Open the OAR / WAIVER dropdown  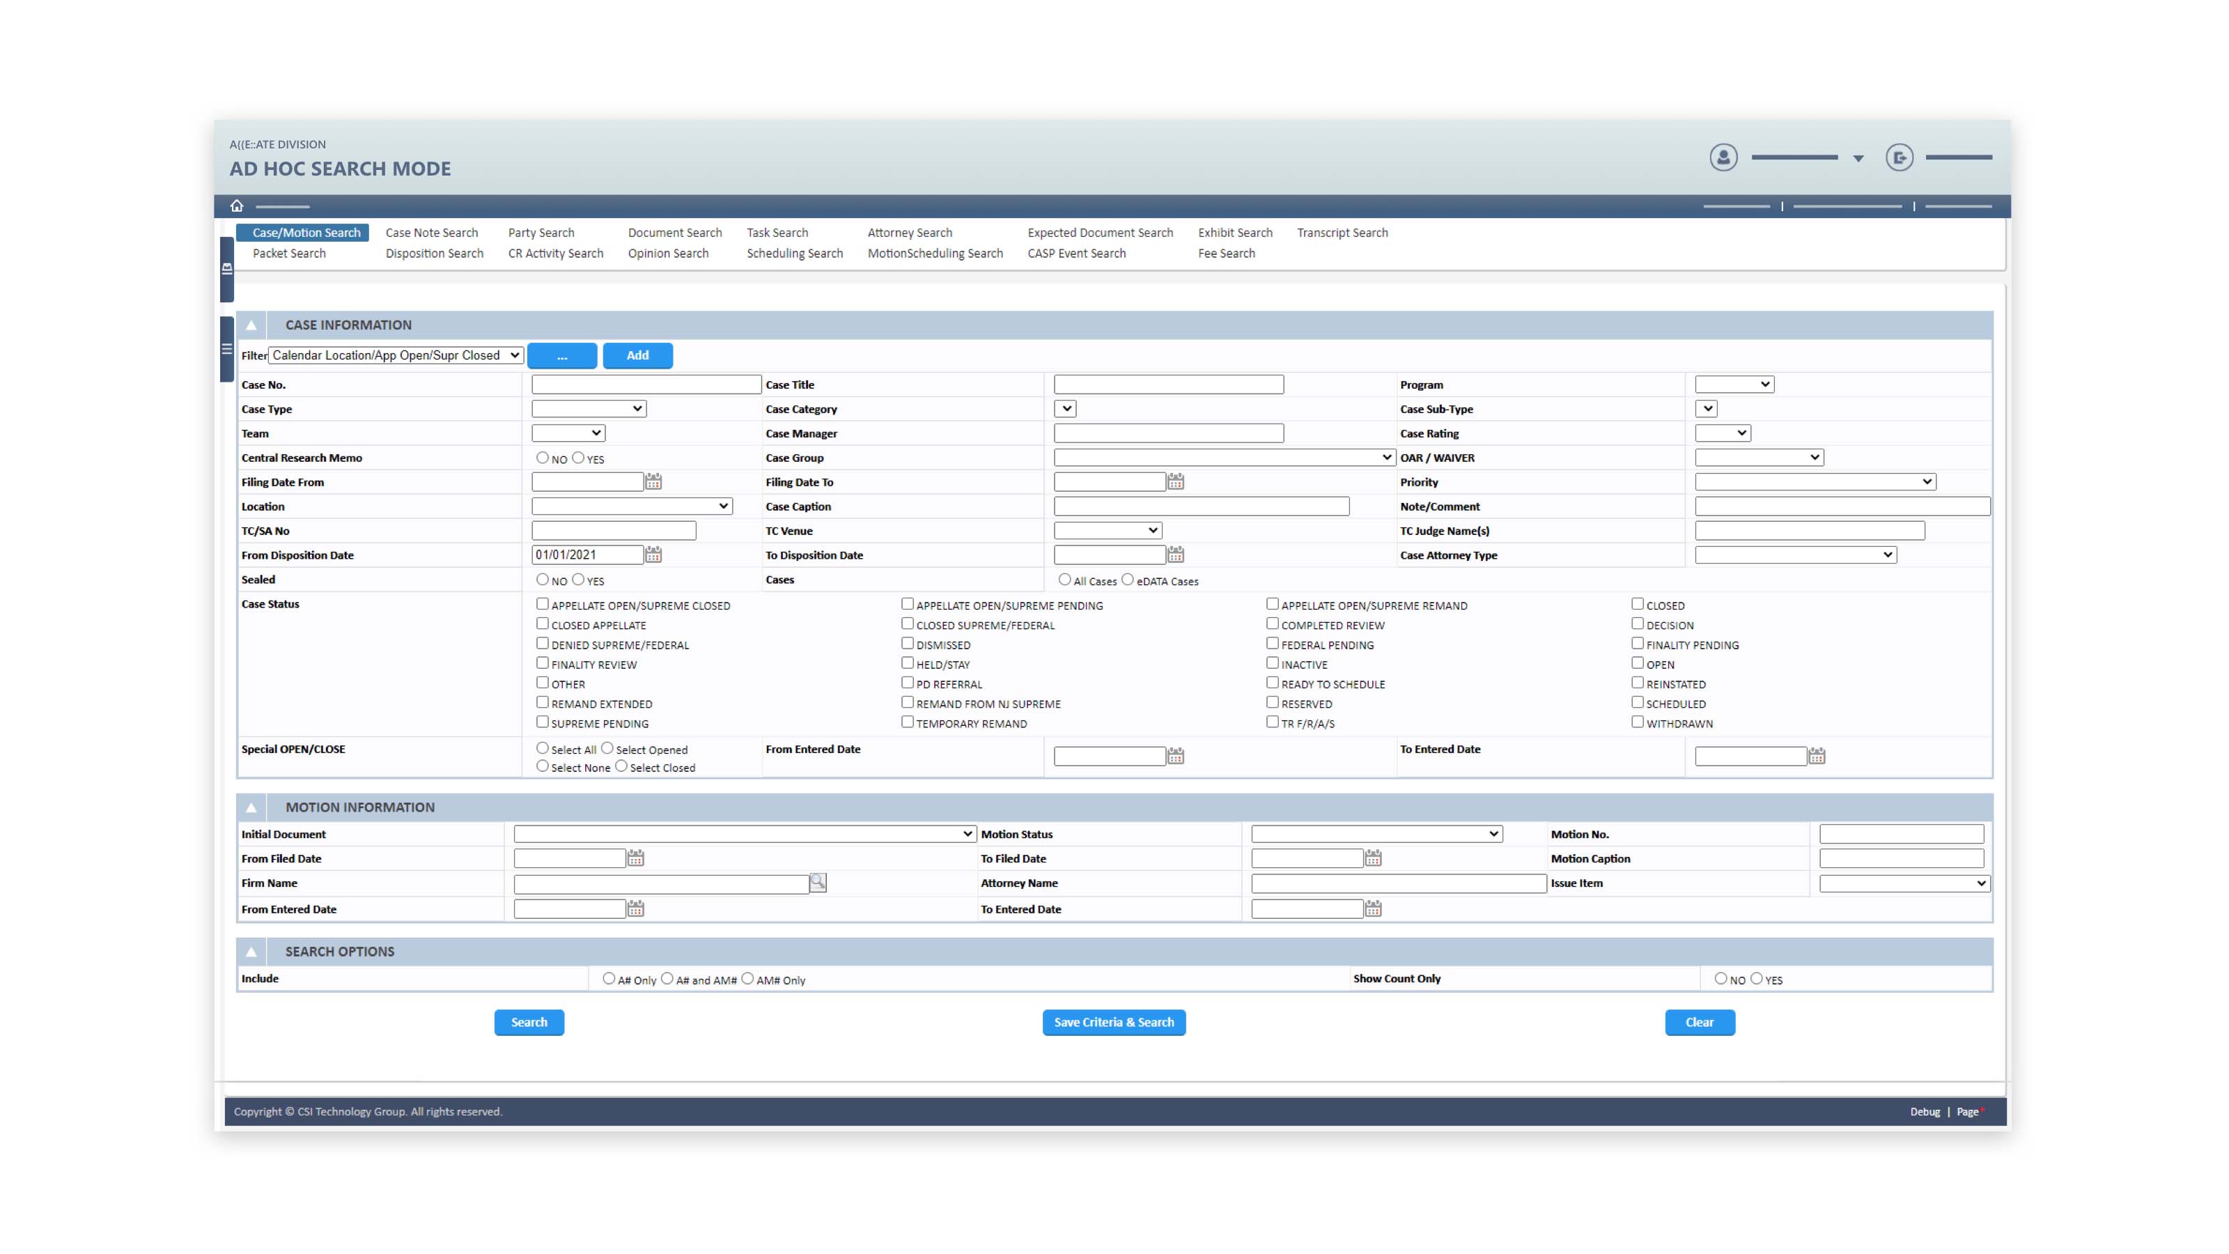[1758, 458]
